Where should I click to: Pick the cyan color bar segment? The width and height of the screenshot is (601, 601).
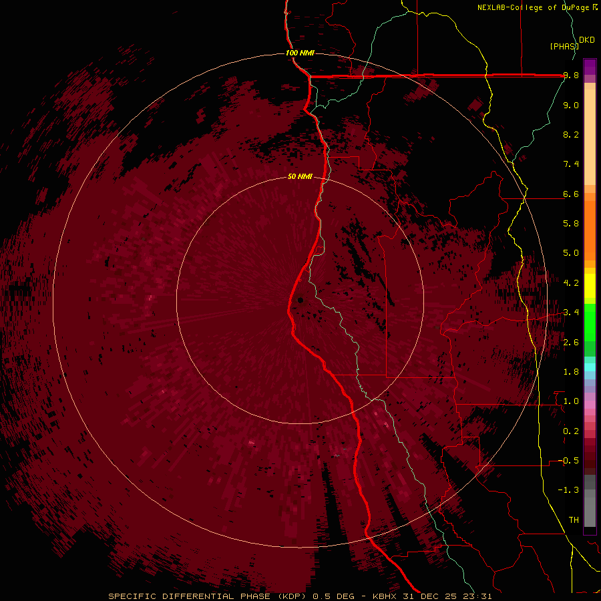(x=590, y=367)
